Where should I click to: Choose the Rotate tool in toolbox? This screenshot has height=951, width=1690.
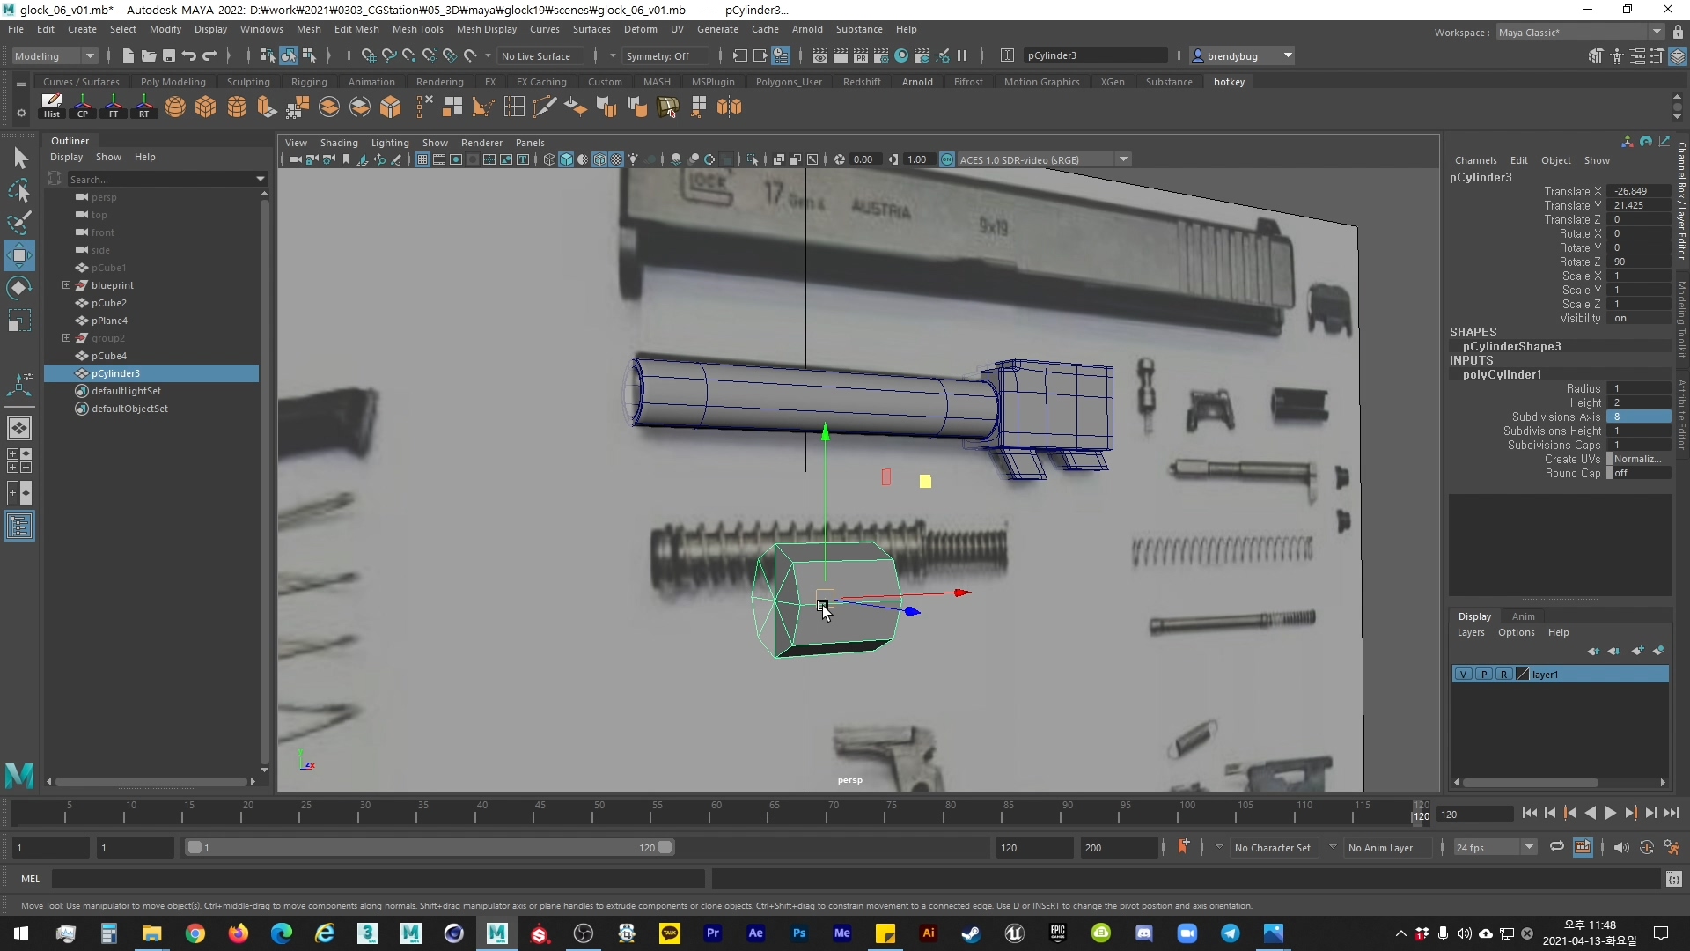tap(19, 288)
